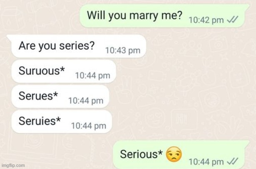256x169 pixels.
Task: Tap the 'Will you marry me?' message bubble
Action: click(x=164, y=16)
